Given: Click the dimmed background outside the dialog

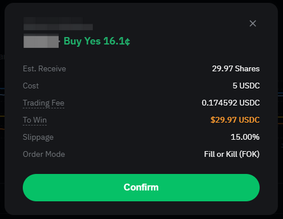Looking at the screenshot, I should pos(2,114).
